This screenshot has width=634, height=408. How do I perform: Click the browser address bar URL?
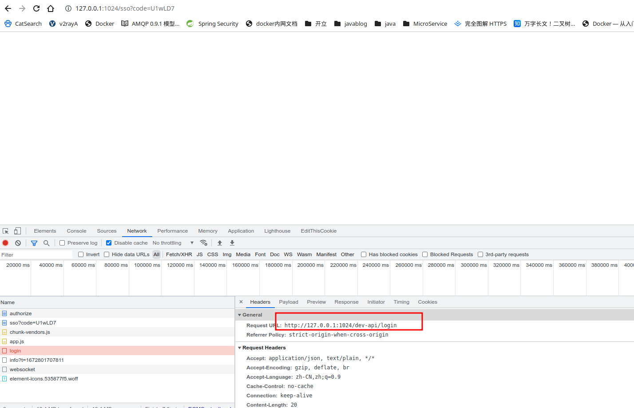(x=125, y=8)
